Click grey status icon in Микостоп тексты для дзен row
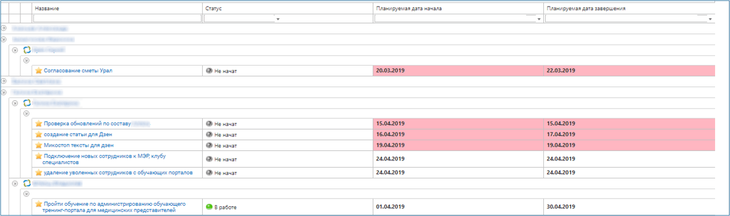Image resolution: width=730 pixels, height=216 pixels. [209, 145]
